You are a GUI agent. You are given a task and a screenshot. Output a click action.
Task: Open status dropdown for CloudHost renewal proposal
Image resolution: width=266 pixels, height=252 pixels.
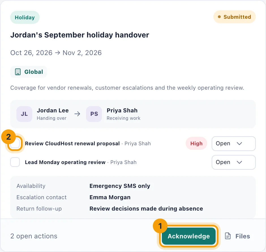tap(233, 143)
